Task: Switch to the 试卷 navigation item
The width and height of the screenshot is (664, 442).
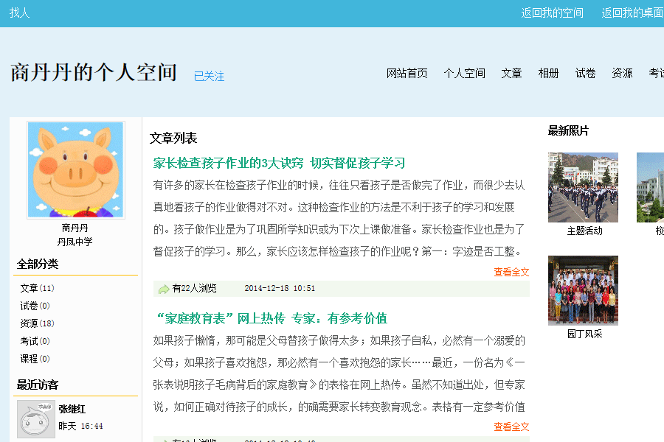Action: (x=585, y=73)
